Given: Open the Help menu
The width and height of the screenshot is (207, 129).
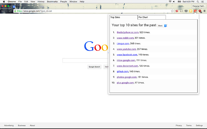Looking at the screenshot, I should point(82,2).
